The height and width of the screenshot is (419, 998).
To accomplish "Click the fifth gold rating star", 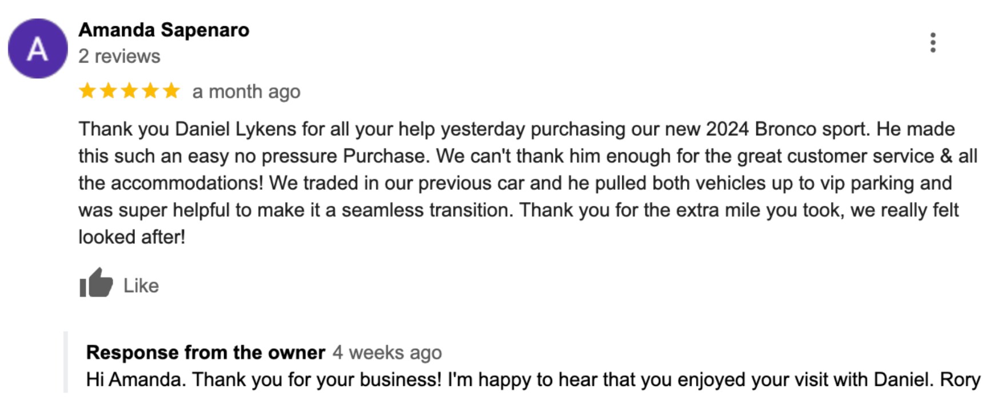I will click(171, 91).
